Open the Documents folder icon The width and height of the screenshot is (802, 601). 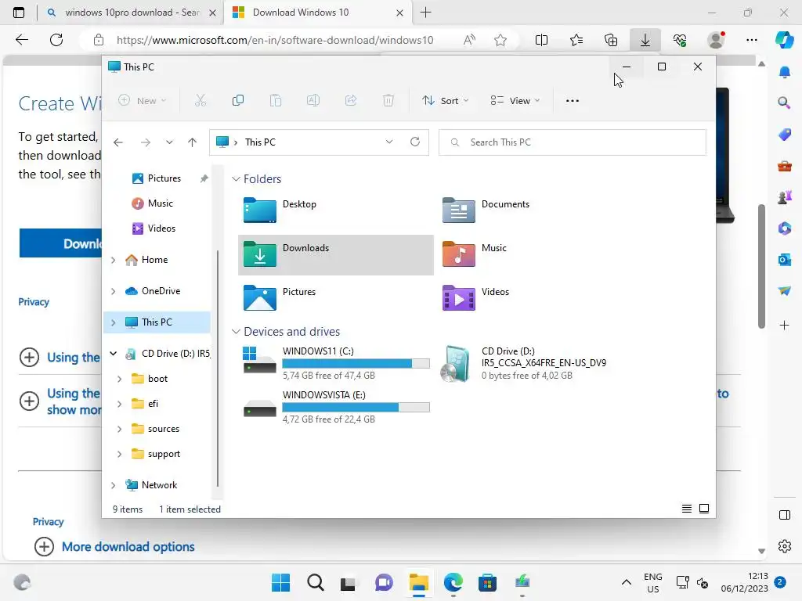pos(458,210)
